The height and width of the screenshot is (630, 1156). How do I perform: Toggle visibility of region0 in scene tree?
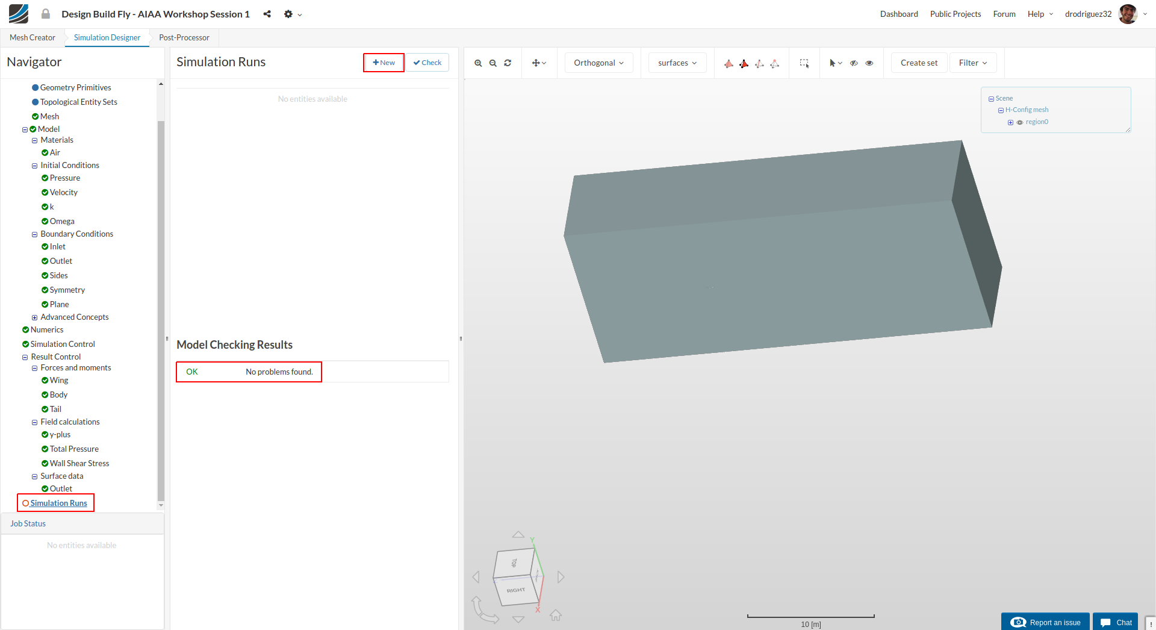(x=1020, y=122)
